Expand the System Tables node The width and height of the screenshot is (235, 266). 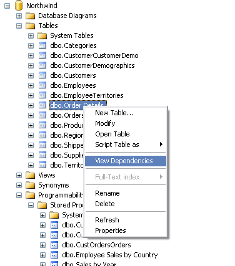[x=31, y=36]
